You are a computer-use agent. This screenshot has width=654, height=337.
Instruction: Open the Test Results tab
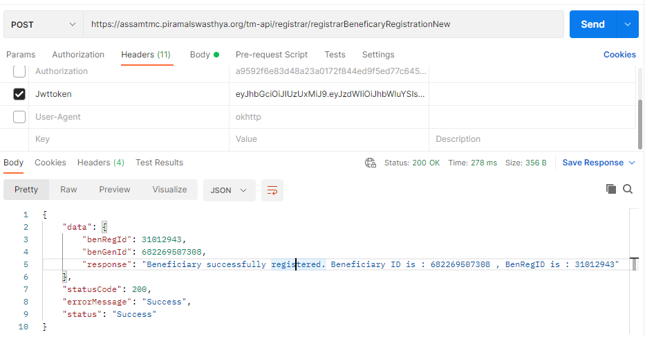tap(159, 163)
